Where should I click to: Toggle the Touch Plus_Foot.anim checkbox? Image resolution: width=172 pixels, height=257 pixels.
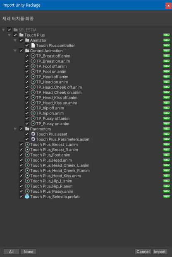(x=21, y=155)
